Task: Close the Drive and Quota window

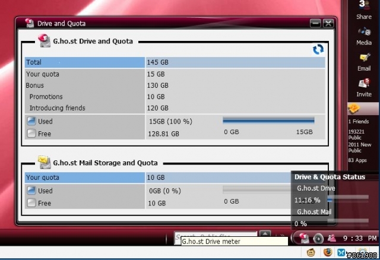Action: [x=328, y=23]
